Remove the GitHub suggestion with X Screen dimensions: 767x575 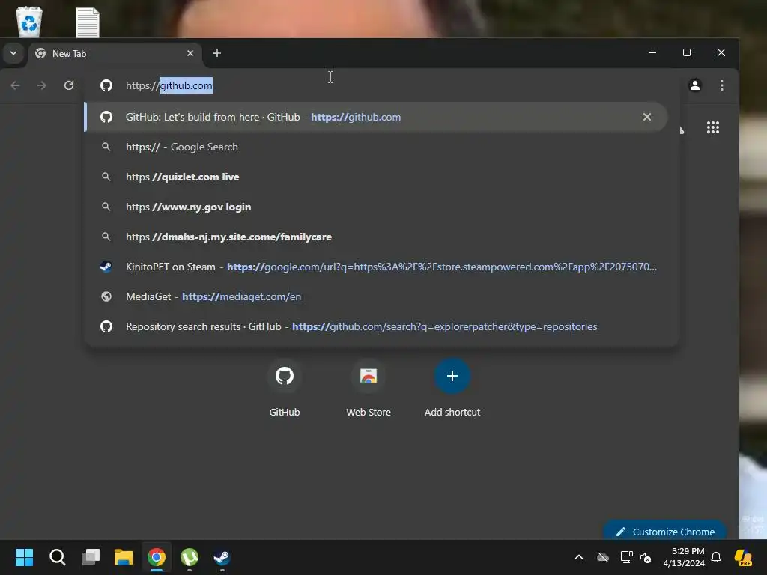(x=646, y=117)
